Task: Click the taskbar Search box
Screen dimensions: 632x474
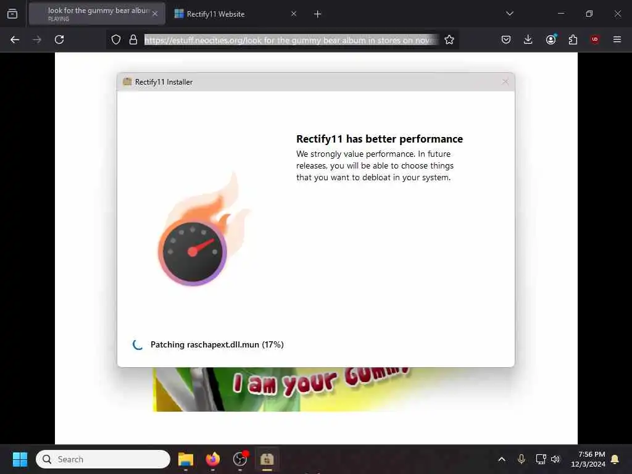Action: [103, 459]
